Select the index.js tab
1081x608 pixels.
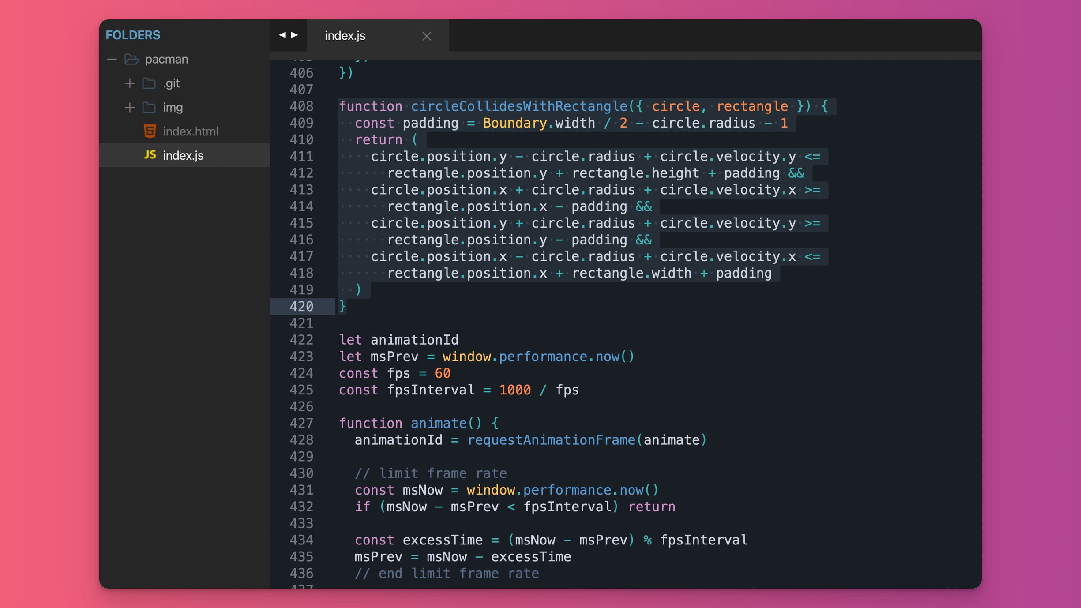(x=378, y=36)
